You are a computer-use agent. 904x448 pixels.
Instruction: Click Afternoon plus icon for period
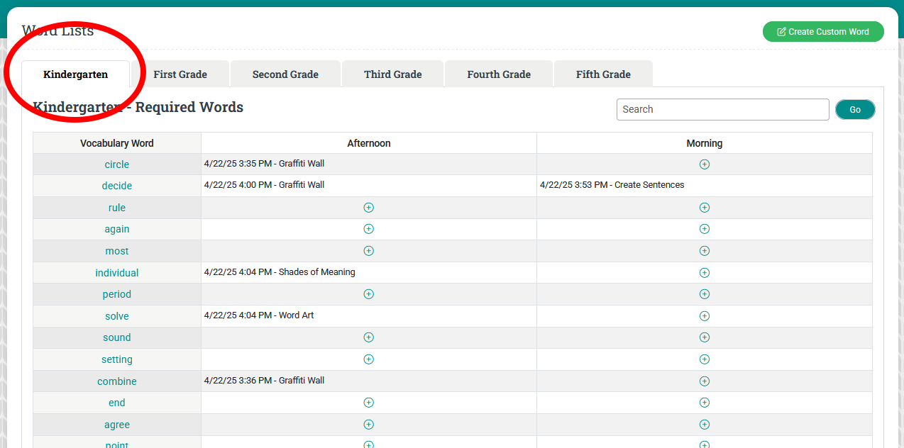pos(368,294)
